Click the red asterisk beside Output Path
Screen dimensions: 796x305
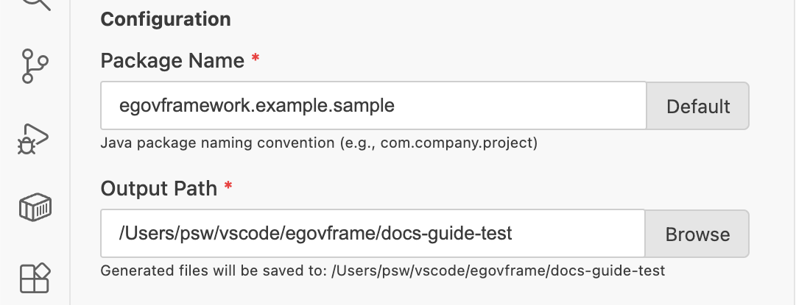tap(228, 188)
